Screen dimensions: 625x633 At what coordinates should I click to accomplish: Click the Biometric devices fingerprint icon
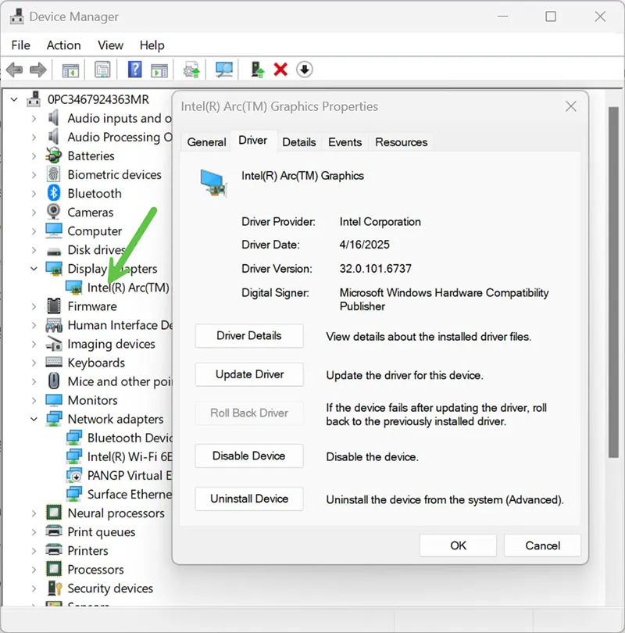54,174
